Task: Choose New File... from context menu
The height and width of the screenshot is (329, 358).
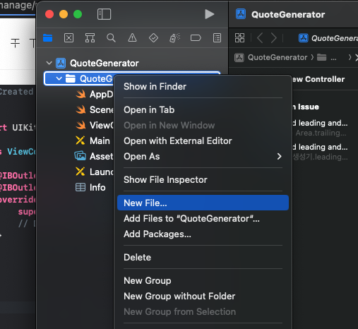Action: [203, 203]
